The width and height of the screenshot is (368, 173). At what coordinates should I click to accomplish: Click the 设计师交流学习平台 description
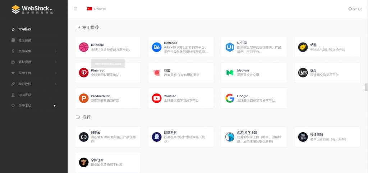[x=325, y=75]
